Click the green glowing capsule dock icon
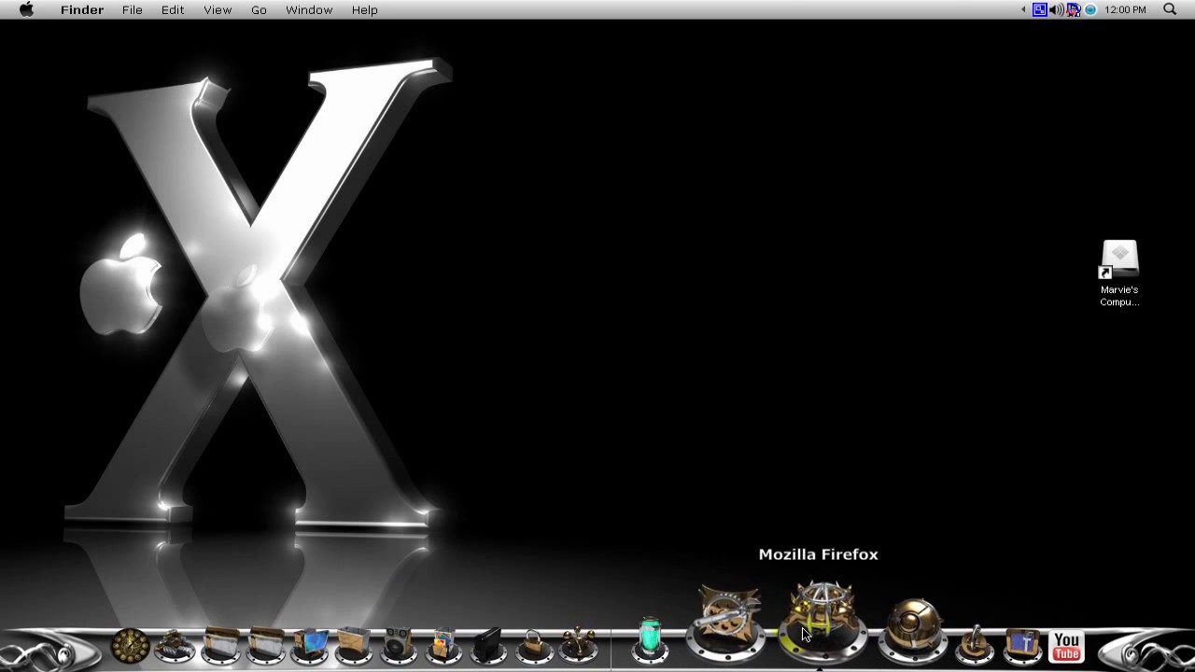Viewport: 1195px width, 672px height. pos(651,640)
